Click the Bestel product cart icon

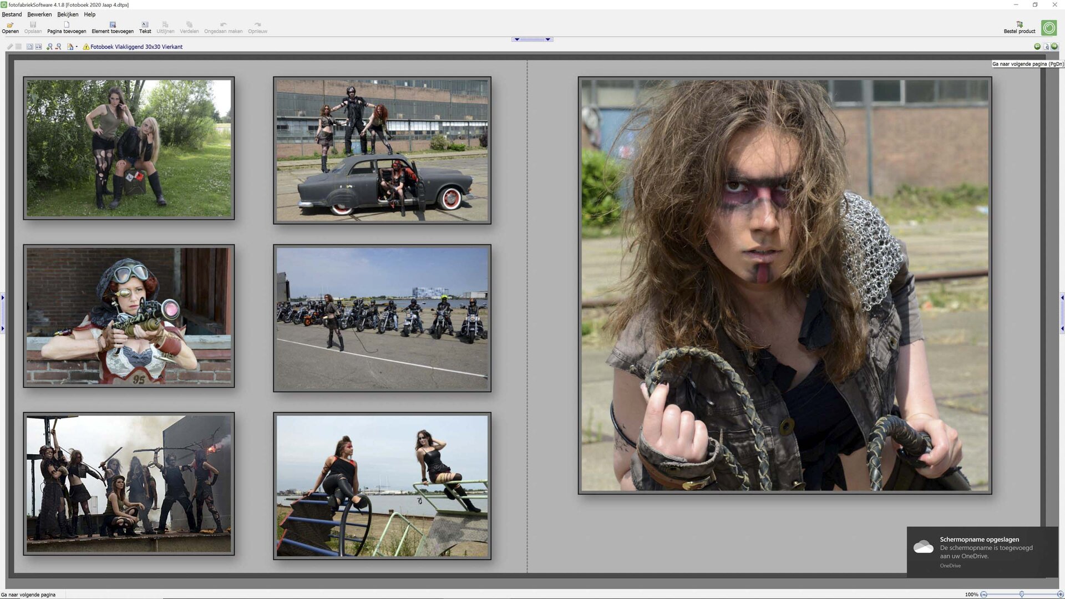(x=1019, y=24)
